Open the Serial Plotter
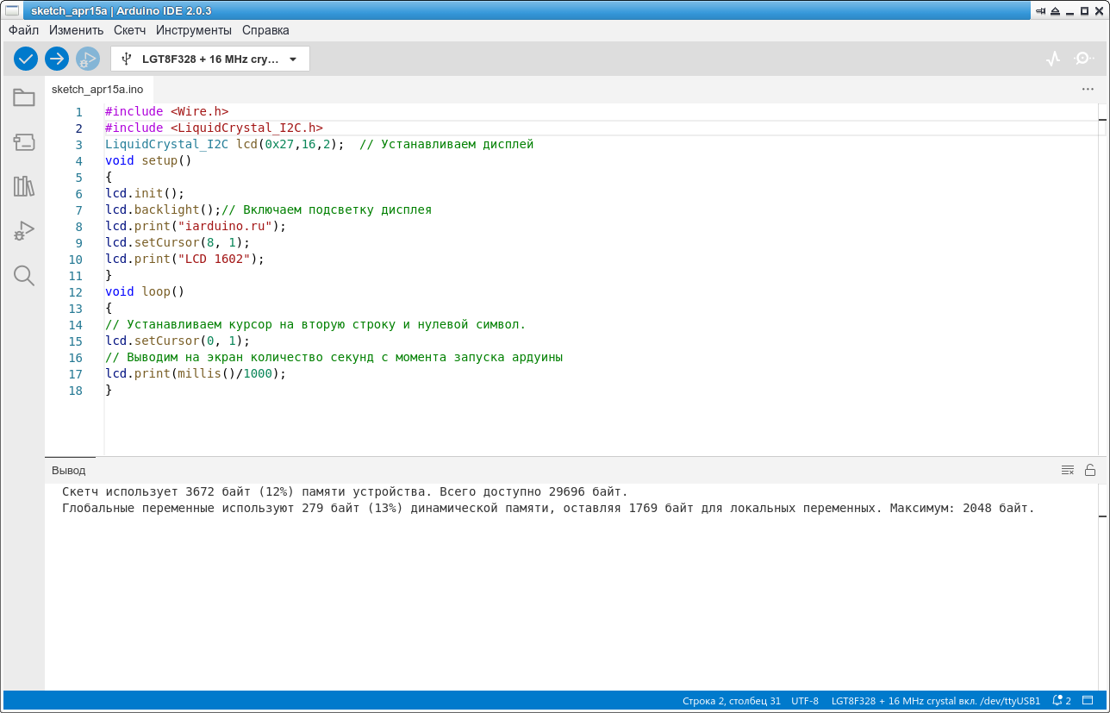 tap(1053, 59)
